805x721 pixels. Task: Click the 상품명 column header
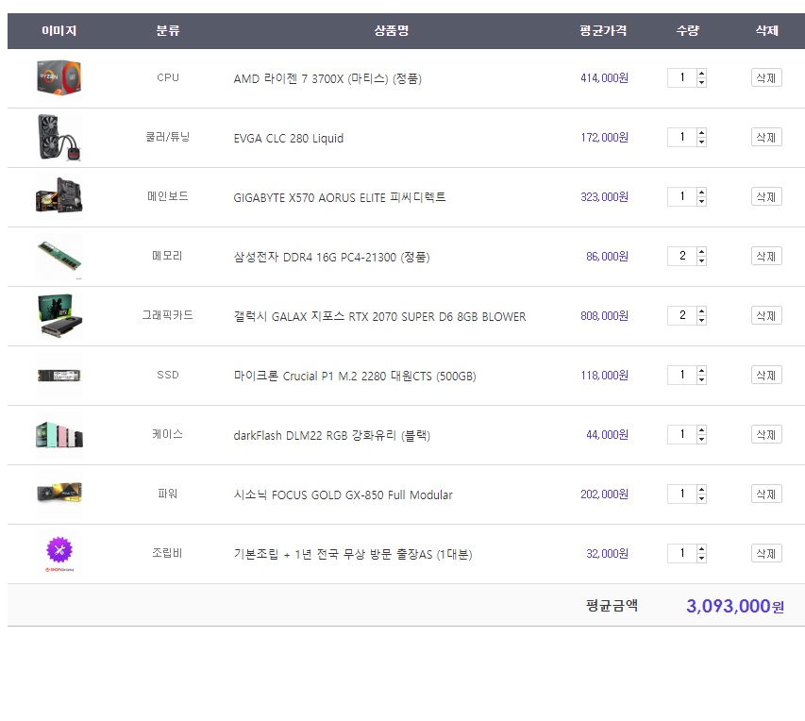[x=392, y=30]
